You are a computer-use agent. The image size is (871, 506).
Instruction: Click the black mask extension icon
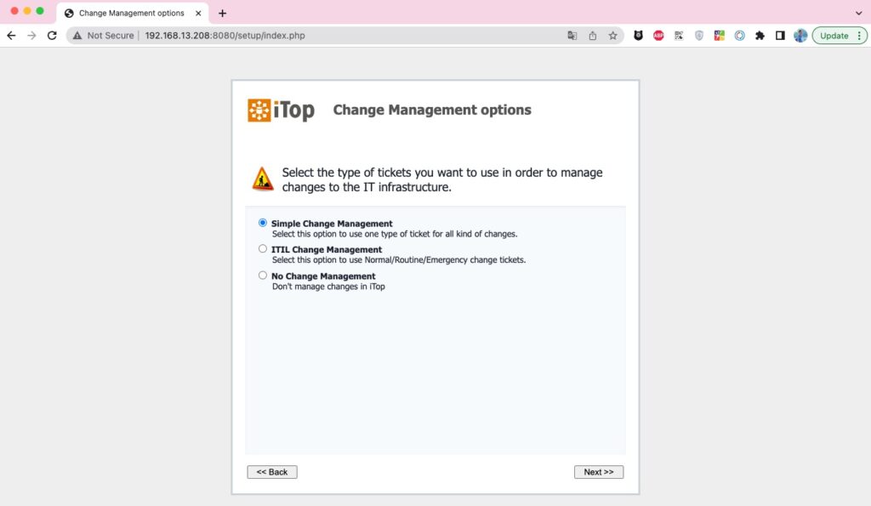pos(638,36)
